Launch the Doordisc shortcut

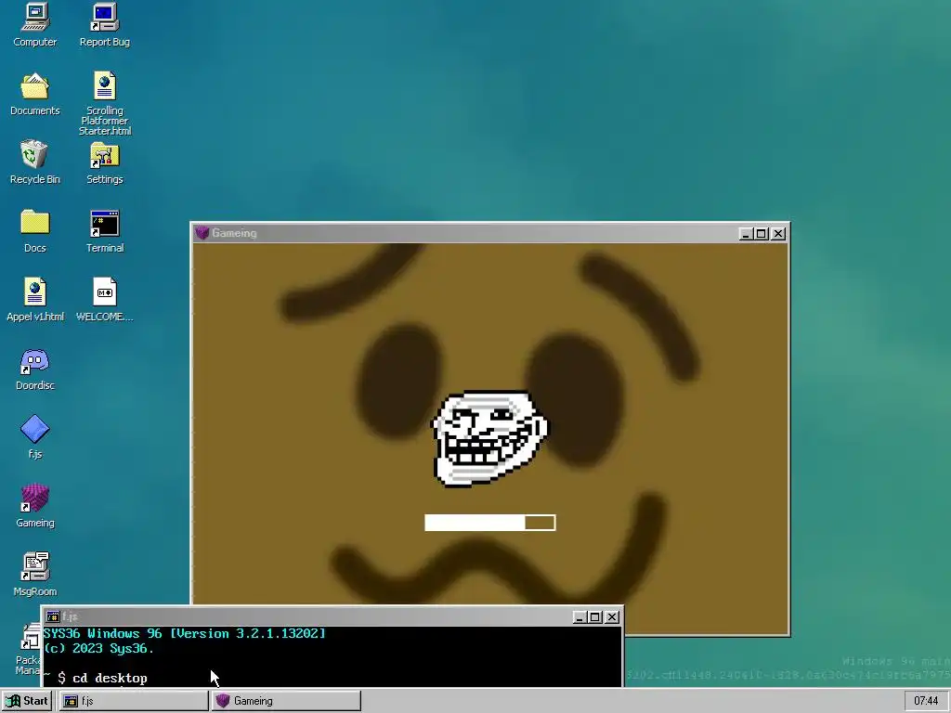(x=34, y=368)
